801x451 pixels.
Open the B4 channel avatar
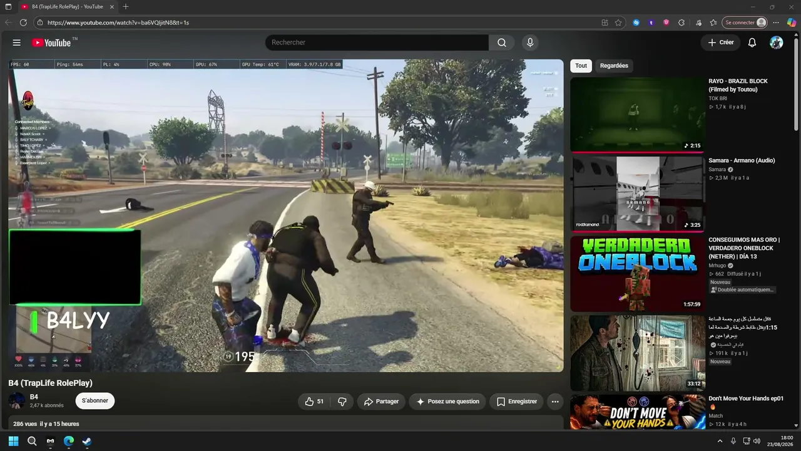tap(16, 401)
